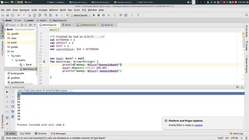Open Run panel settings gear icon
249x140 pixels.
click(237, 87)
